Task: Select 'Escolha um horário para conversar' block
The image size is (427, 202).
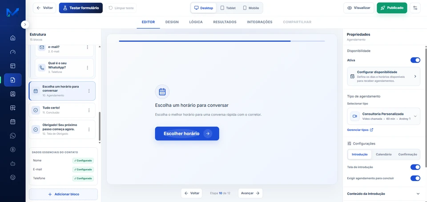Action: click(62, 91)
